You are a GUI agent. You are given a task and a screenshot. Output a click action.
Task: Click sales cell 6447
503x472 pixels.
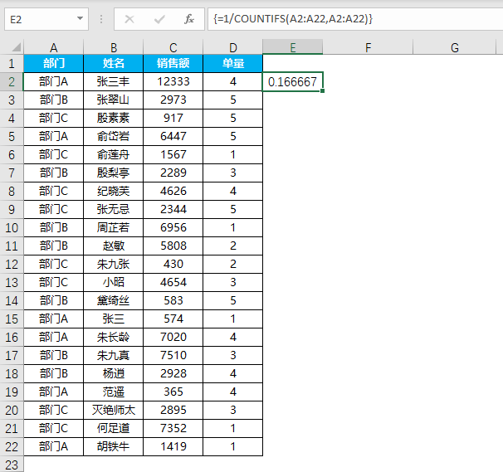click(x=173, y=137)
